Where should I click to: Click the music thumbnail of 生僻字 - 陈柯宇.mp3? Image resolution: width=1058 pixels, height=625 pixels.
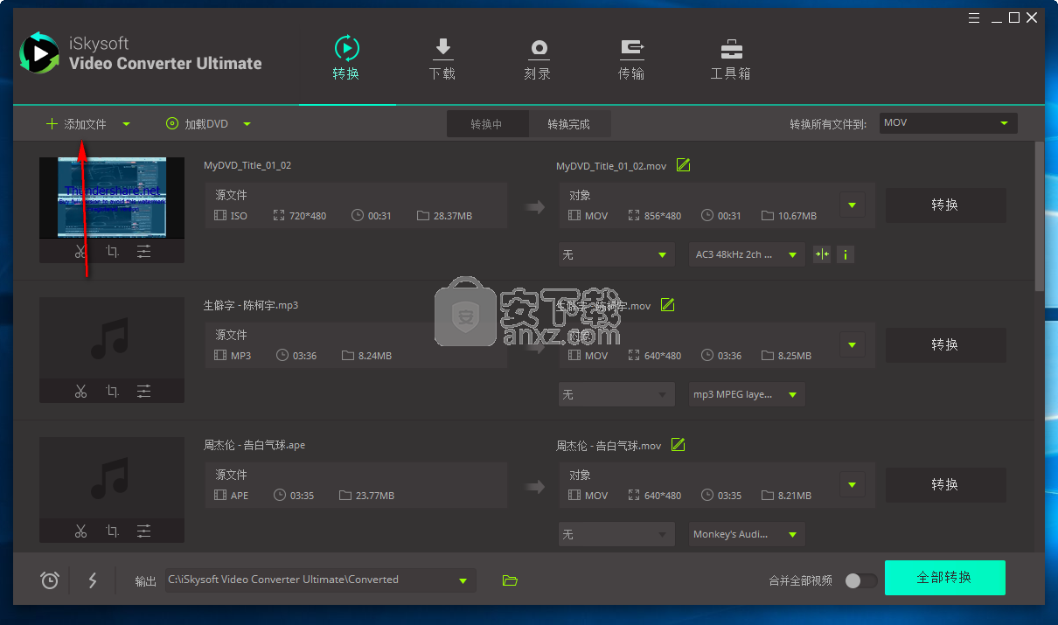coord(112,337)
